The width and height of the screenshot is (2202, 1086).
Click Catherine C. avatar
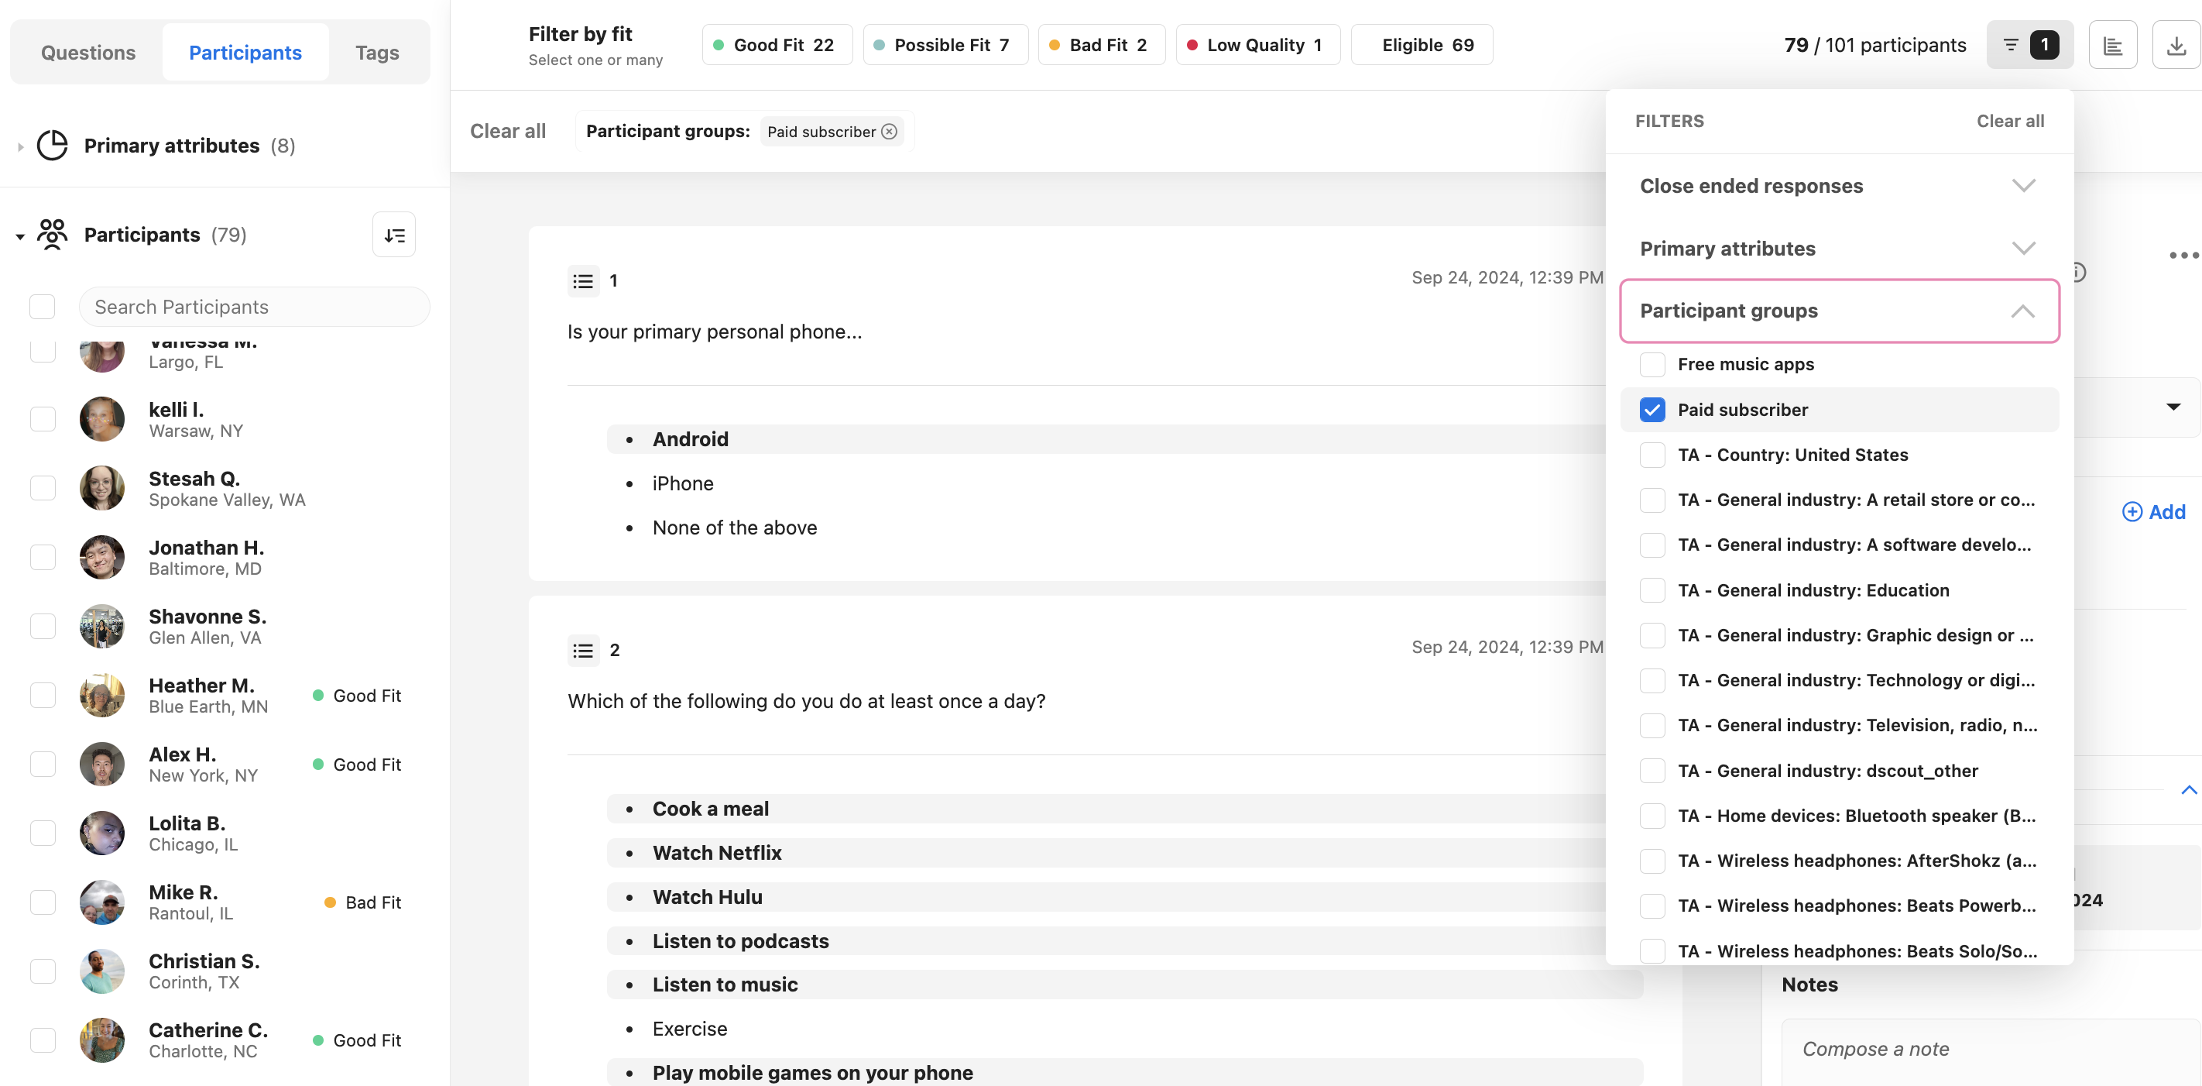tap(101, 1040)
